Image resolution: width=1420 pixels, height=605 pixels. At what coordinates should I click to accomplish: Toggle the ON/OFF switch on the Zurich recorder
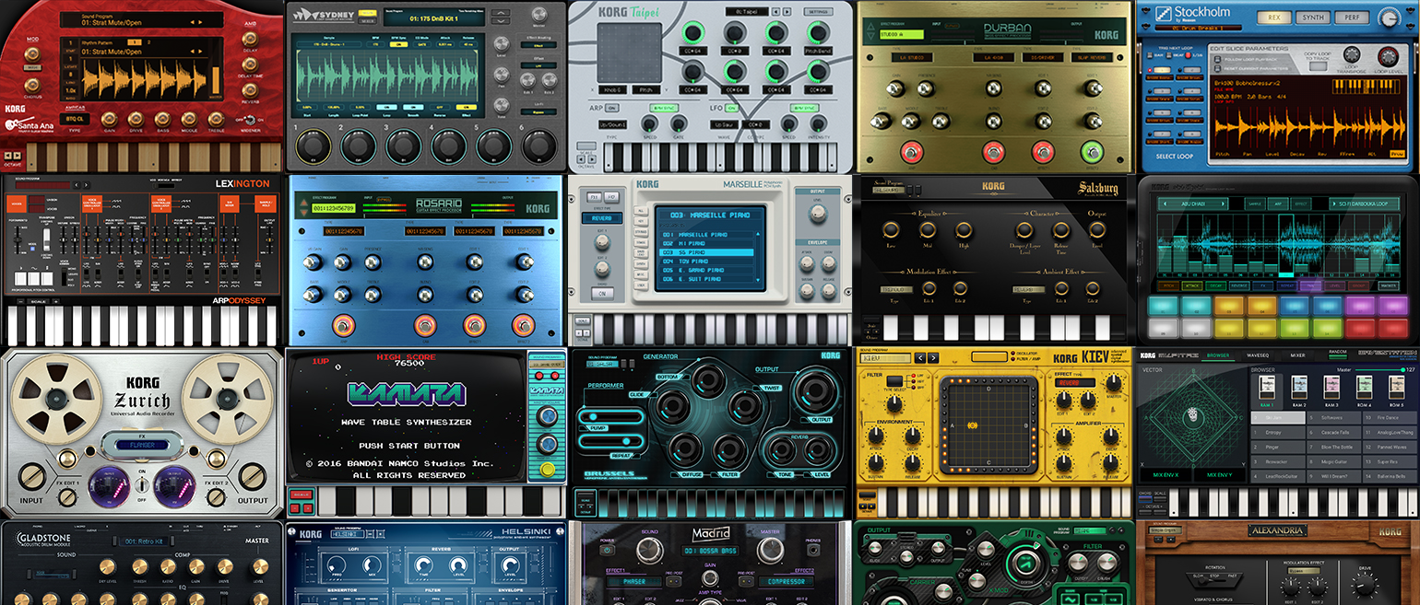pyautogui.click(x=142, y=484)
